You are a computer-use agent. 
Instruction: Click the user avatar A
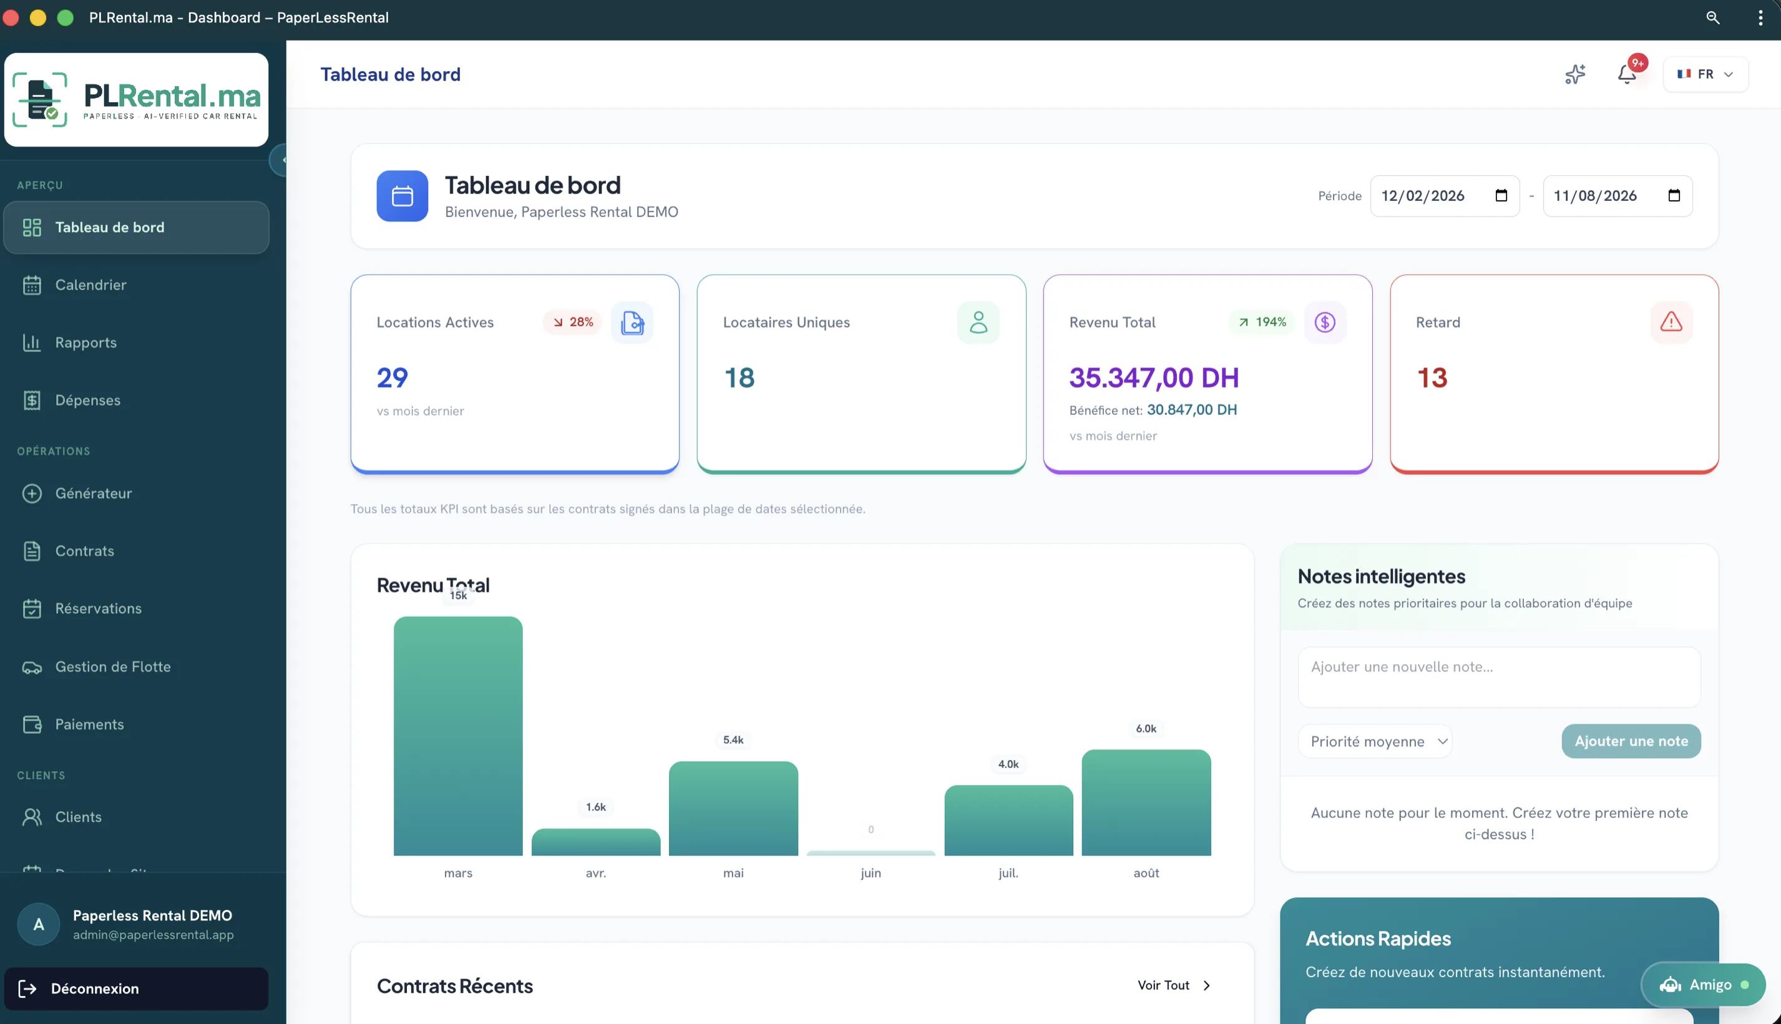(x=39, y=924)
